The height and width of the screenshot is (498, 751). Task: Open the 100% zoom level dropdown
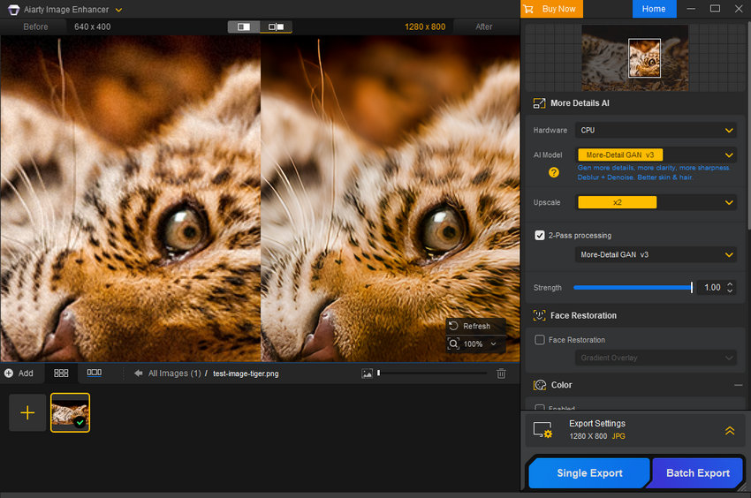coord(481,343)
